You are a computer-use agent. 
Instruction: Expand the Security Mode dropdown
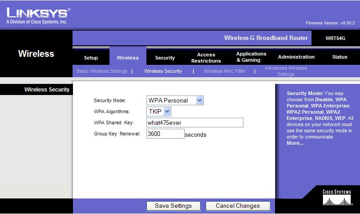coord(175,100)
